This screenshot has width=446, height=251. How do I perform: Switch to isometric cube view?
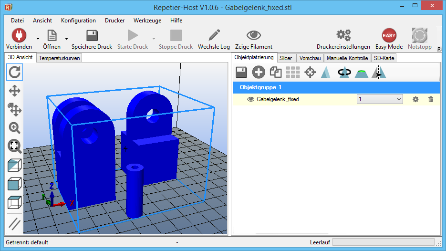[14, 165]
